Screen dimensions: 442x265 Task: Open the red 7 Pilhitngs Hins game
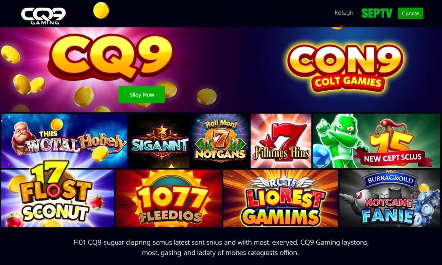click(x=281, y=141)
